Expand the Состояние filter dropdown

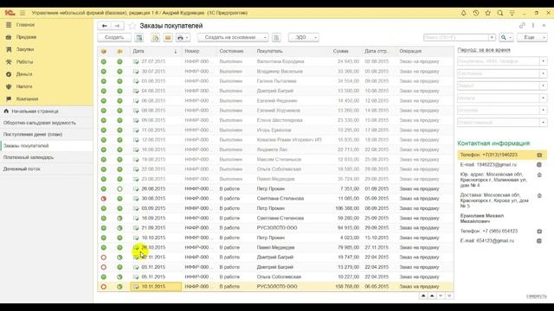coord(543,73)
